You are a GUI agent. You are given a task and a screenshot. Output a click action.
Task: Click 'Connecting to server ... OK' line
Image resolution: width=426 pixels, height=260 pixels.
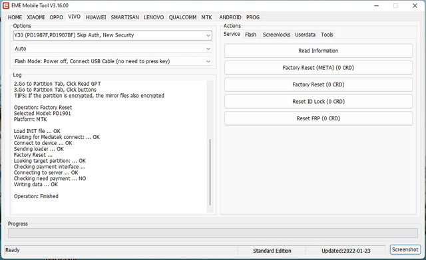[46, 173]
